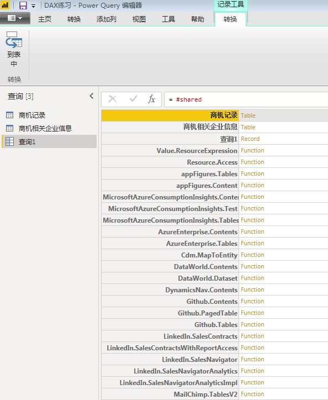Image resolution: width=328 pixels, height=400 pixels.
Task: Click Function for appFigures.Tables
Action: click(x=252, y=173)
